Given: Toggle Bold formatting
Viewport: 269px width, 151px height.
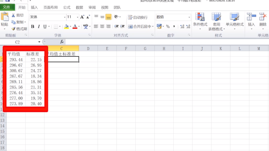Looking at the screenshot, I should pyautogui.click(x=33, y=26).
